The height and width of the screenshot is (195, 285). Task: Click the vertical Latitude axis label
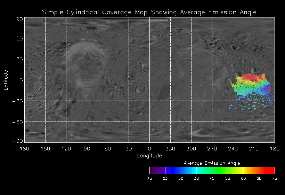(x=6, y=80)
